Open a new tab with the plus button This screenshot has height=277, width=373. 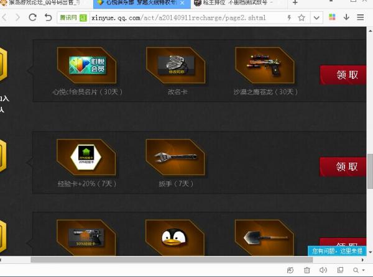point(295,3)
